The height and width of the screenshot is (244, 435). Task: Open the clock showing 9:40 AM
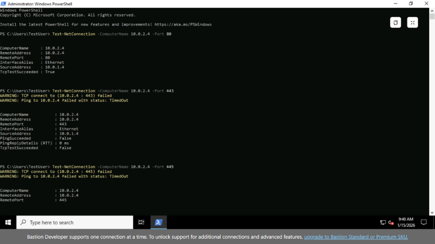(405, 222)
